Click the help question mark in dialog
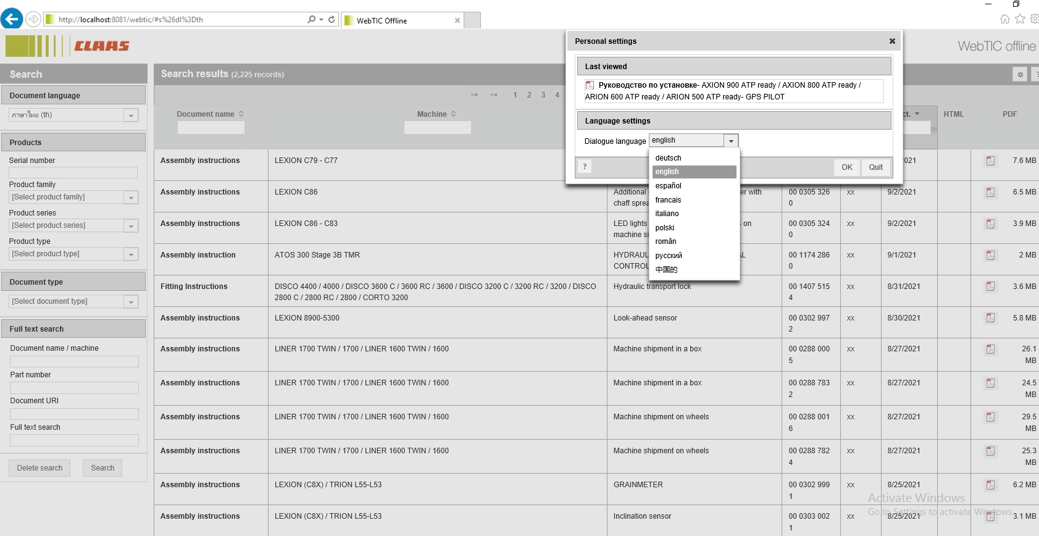Viewport: 1039px width, 536px height. click(585, 167)
